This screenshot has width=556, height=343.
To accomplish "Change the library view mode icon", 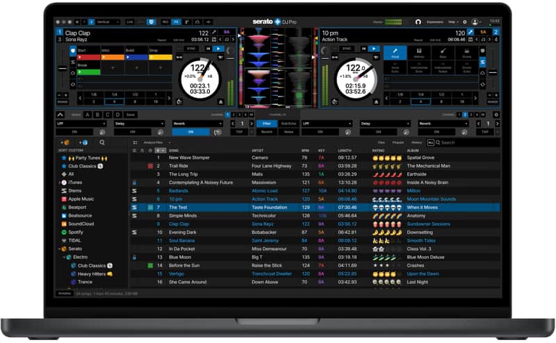I will 135,142.
